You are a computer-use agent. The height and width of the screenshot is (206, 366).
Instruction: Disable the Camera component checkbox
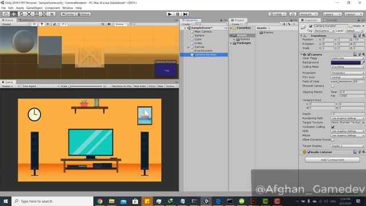tap(309, 54)
